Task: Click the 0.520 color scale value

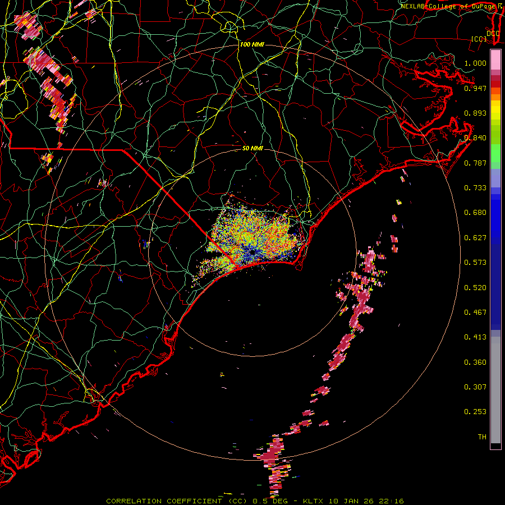Action: pyautogui.click(x=475, y=288)
